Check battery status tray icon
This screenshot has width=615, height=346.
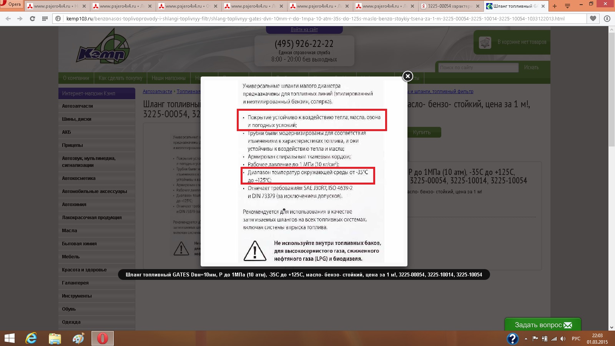coord(545,339)
